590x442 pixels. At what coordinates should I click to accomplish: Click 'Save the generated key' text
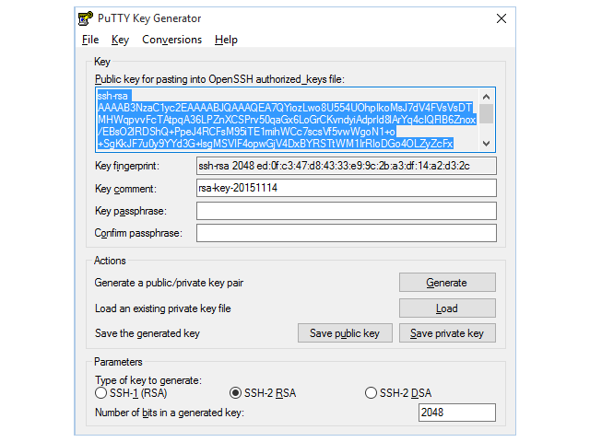coord(147,333)
